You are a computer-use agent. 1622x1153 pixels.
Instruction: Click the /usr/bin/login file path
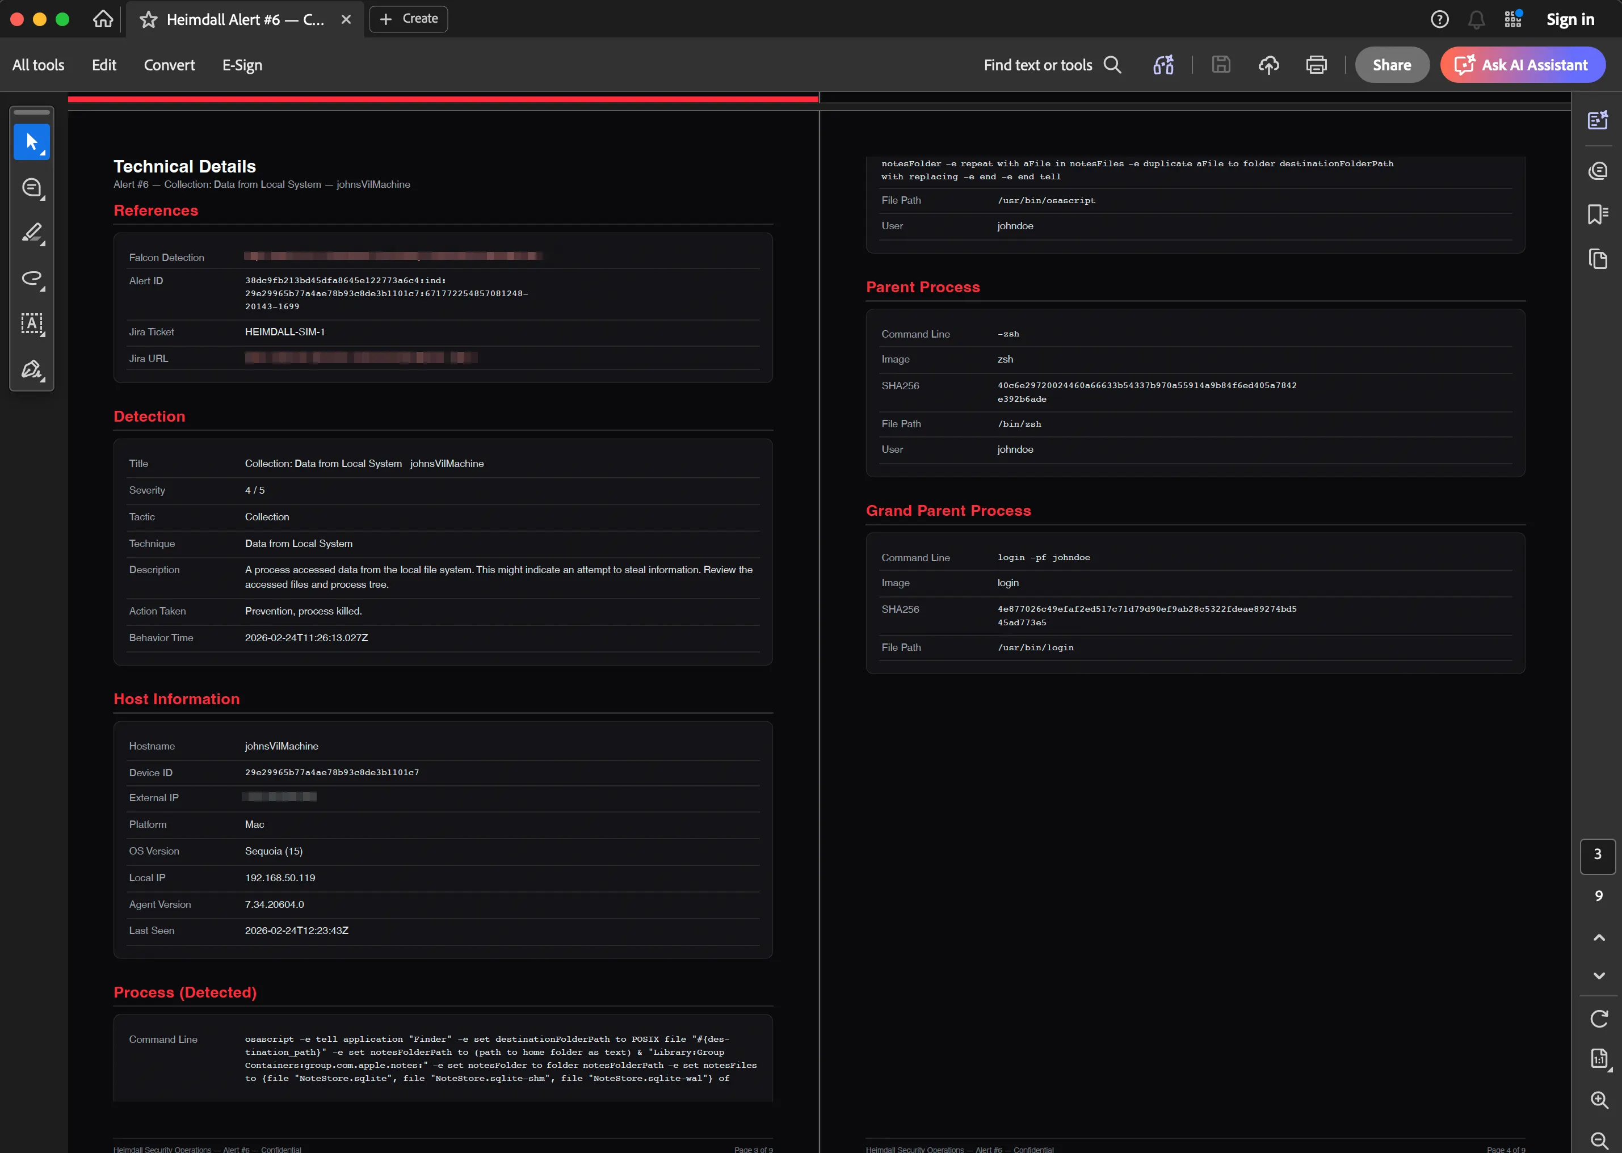coord(1035,648)
